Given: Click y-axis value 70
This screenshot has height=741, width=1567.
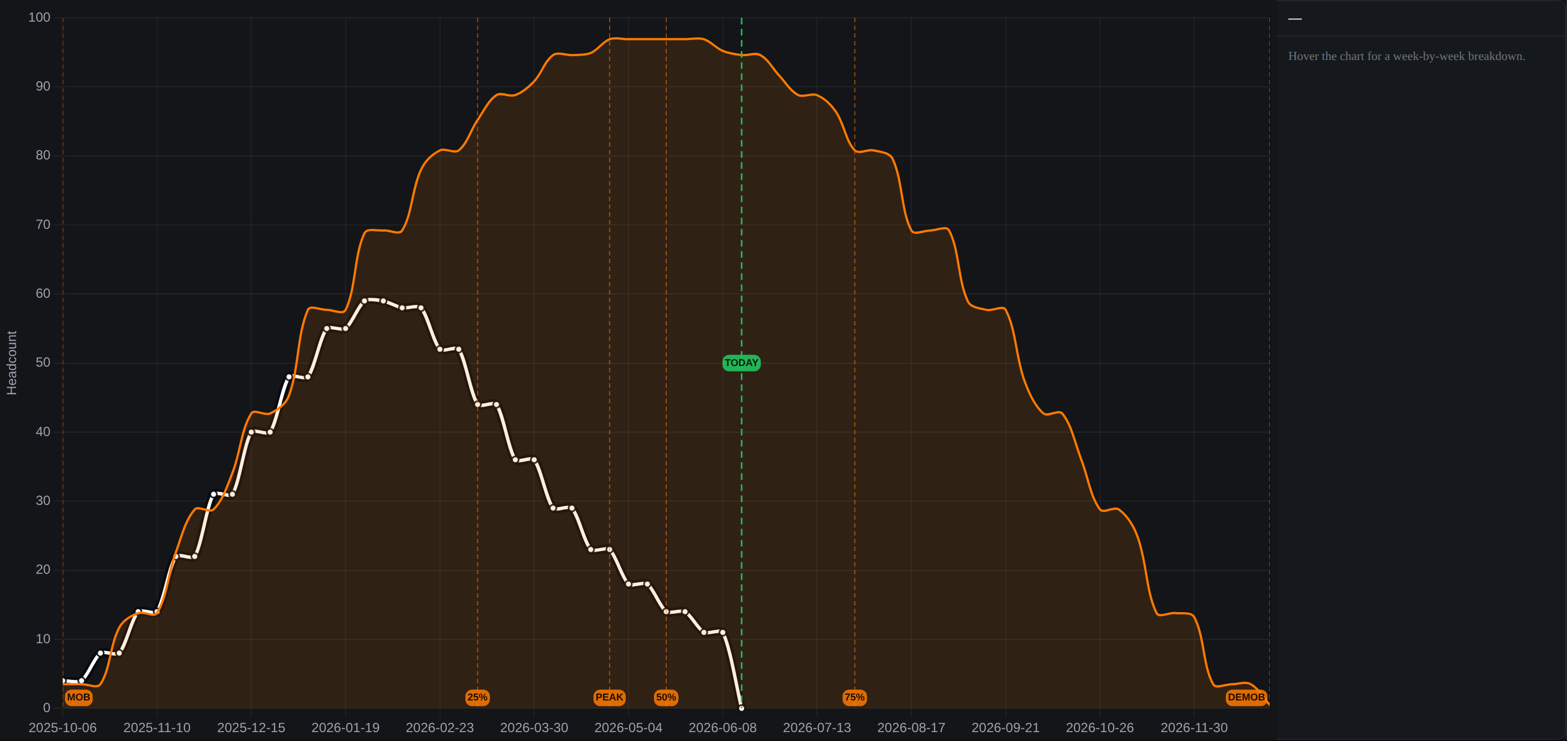Looking at the screenshot, I should (43, 225).
